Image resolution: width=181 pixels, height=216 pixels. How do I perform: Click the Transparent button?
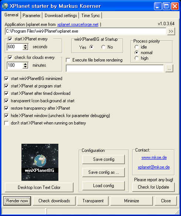pos(93,201)
